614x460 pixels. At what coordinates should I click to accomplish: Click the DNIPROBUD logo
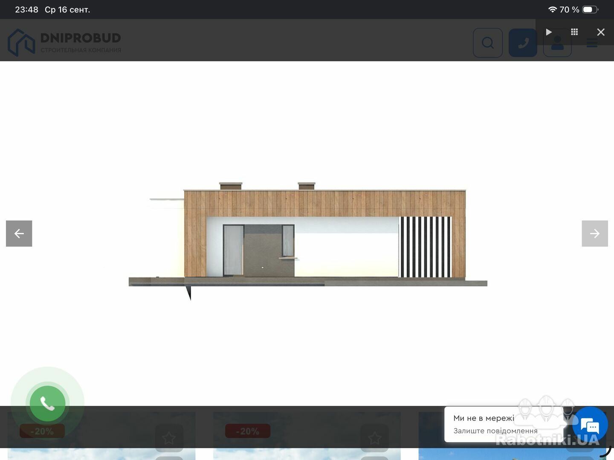pos(65,43)
